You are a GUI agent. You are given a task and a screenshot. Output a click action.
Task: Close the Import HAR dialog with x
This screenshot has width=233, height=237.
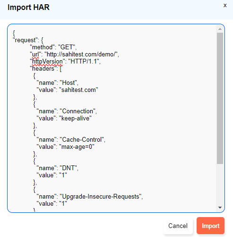pos(225,6)
